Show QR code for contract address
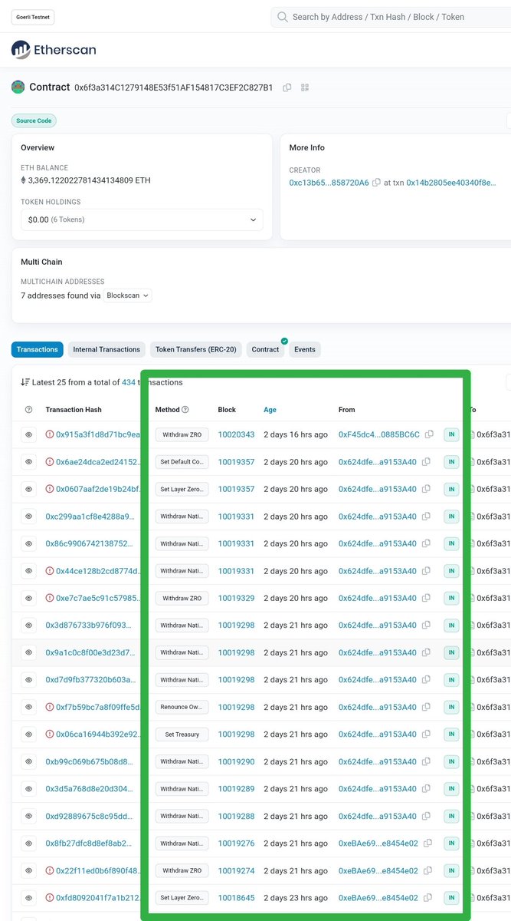Image resolution: width=511 pixels, height=921 pixels. (x=305, y=87)
